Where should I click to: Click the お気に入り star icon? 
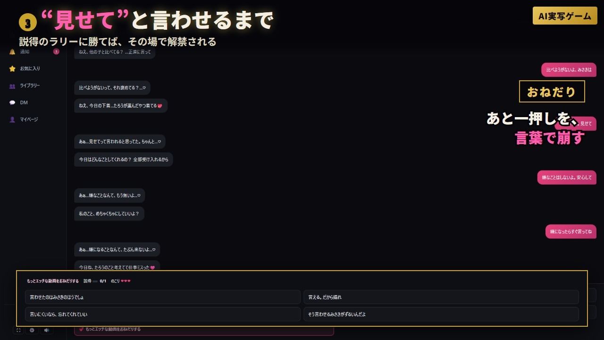tap(12, 68)
